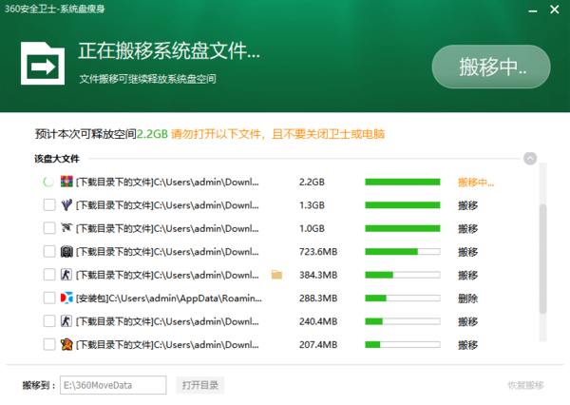Click the 搬移中.. button in the header
This screenshot has width=570, height=405.
[491, 67]
